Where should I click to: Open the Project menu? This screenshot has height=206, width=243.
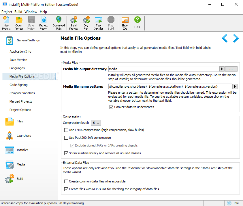point(7,12)
